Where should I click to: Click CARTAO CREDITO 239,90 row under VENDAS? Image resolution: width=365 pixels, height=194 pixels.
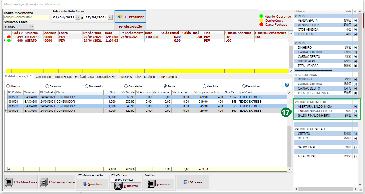pyautogui.click(x=326, y=52)
